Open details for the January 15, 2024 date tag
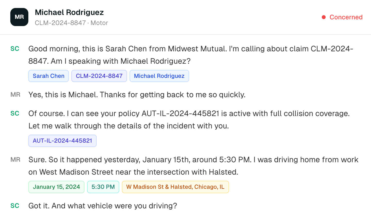The height and width of the screenshot is (212, 371). coord(56,187)
